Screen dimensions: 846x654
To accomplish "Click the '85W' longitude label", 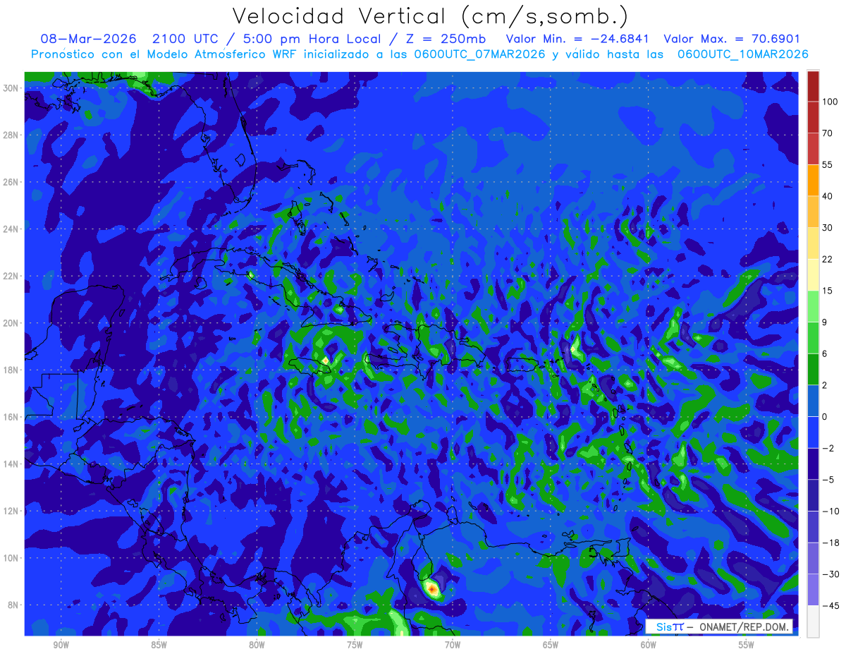I will tap(159, 646).
